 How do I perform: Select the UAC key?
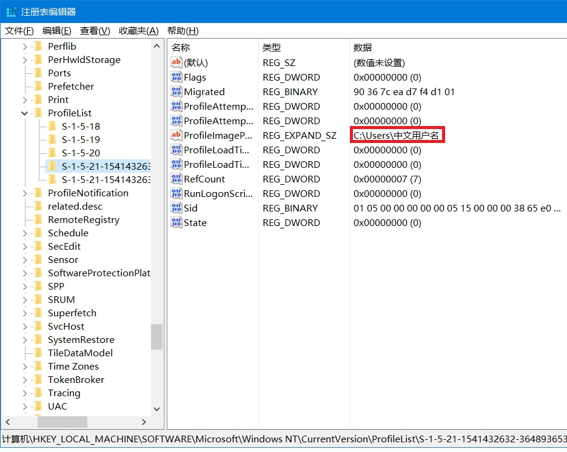[58, 407]
